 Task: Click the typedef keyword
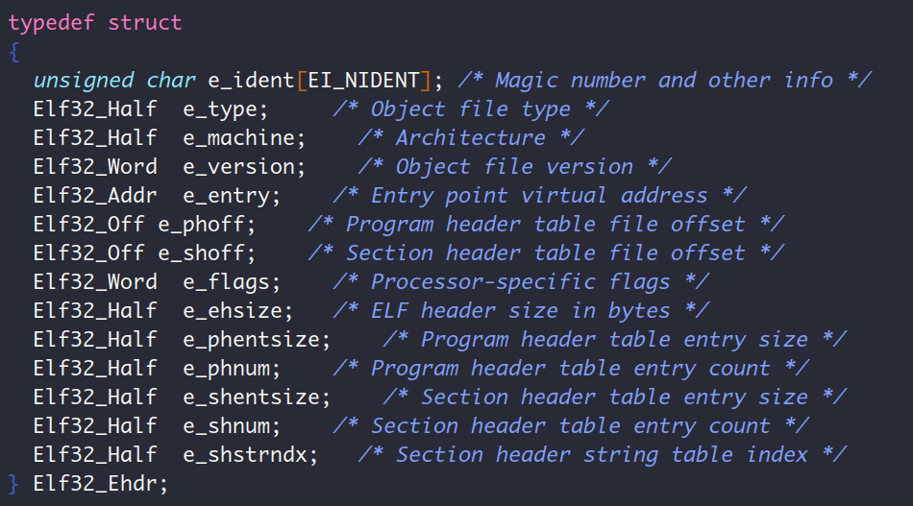point(51,23)
